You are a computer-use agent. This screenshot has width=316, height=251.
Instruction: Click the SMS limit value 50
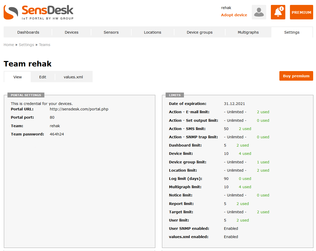(x=226, y=129)
